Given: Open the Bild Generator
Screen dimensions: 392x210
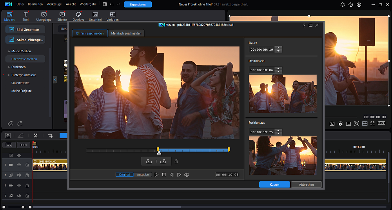Looking at the screenshot, I should [x=25, y=29].
